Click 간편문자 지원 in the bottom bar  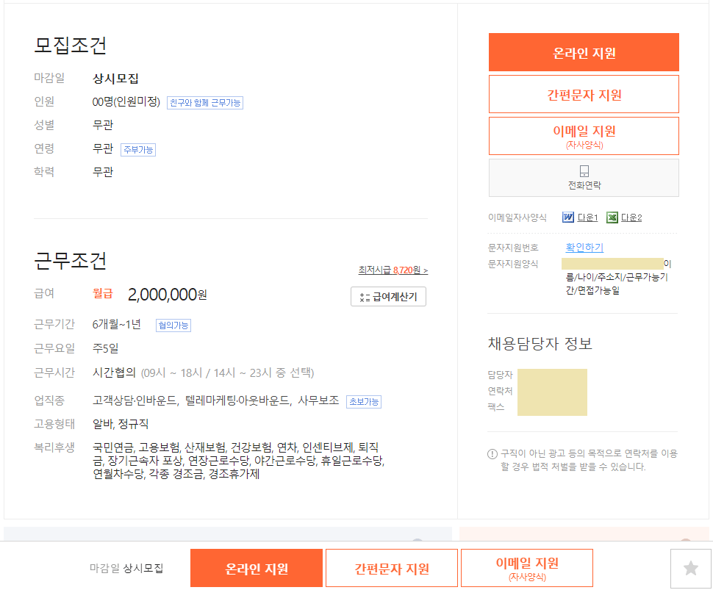pyautogui.click(x=391, y=567)
